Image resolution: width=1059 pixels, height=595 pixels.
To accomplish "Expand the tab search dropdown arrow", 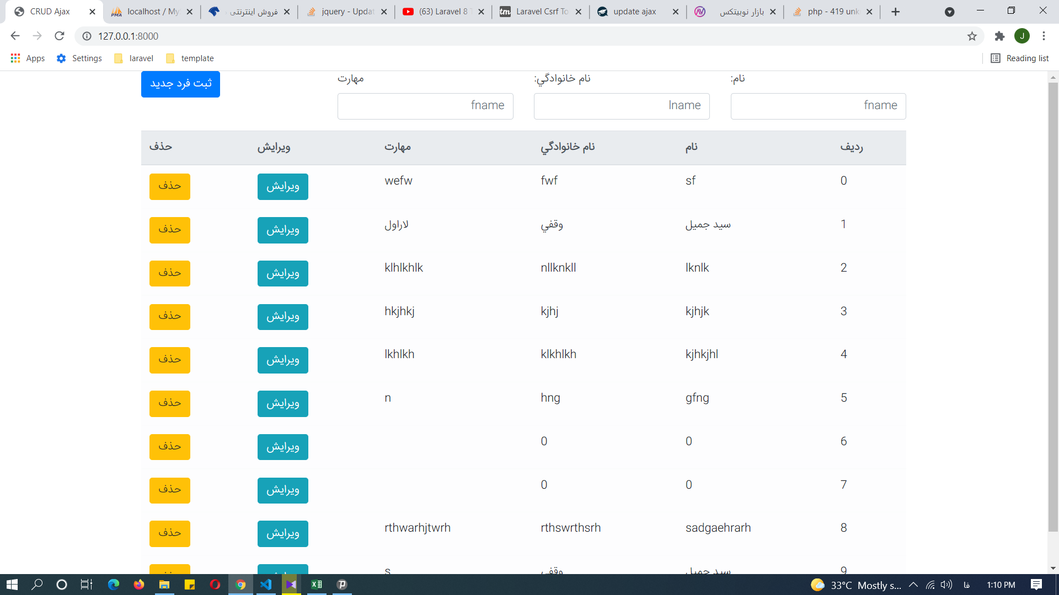I will (949, 12).
